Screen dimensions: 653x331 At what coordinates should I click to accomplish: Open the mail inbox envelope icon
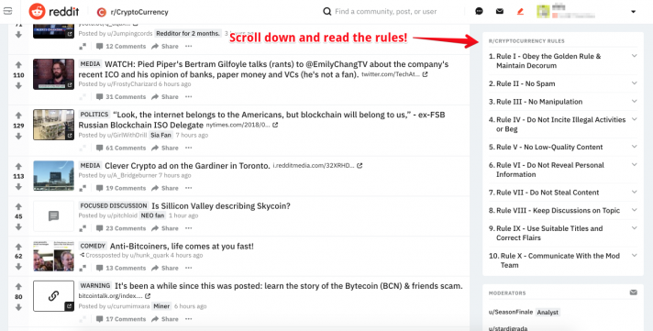pyautogui.click(x=500, y=11)
